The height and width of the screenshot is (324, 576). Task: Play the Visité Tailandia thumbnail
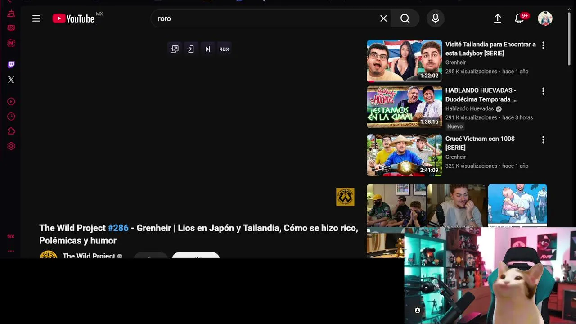pyautogui.click(x=405, y=61)
